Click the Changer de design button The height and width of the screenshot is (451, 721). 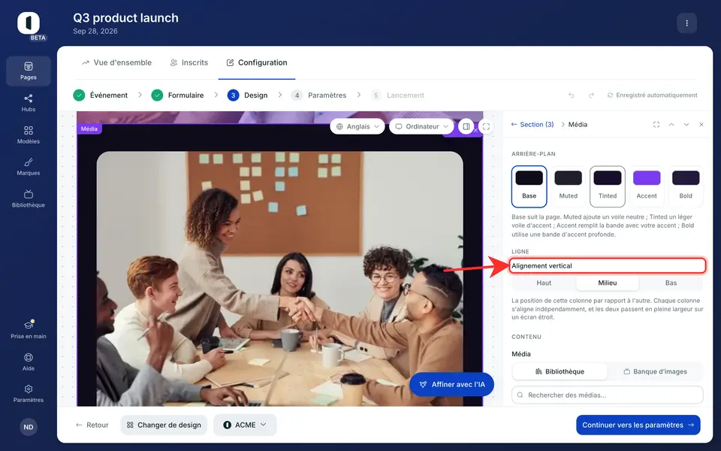164,425
